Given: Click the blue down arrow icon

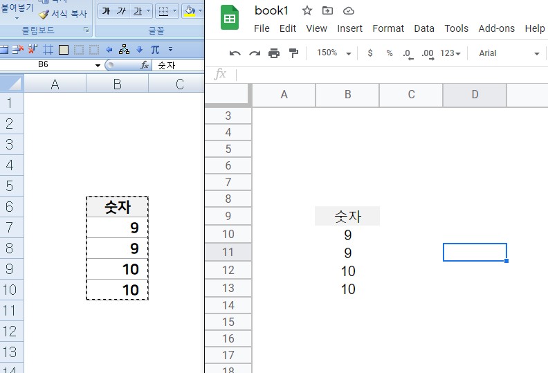Looking at the screenshot, I should coord(140,50).
